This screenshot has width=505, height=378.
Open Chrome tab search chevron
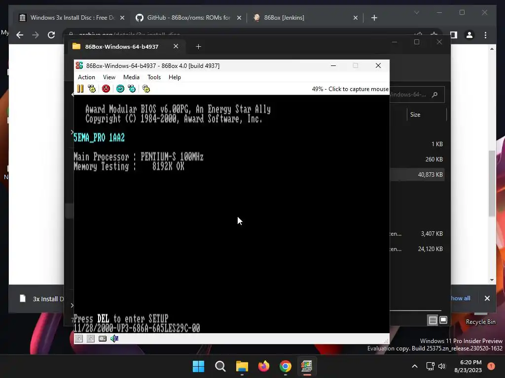point(416,12)
